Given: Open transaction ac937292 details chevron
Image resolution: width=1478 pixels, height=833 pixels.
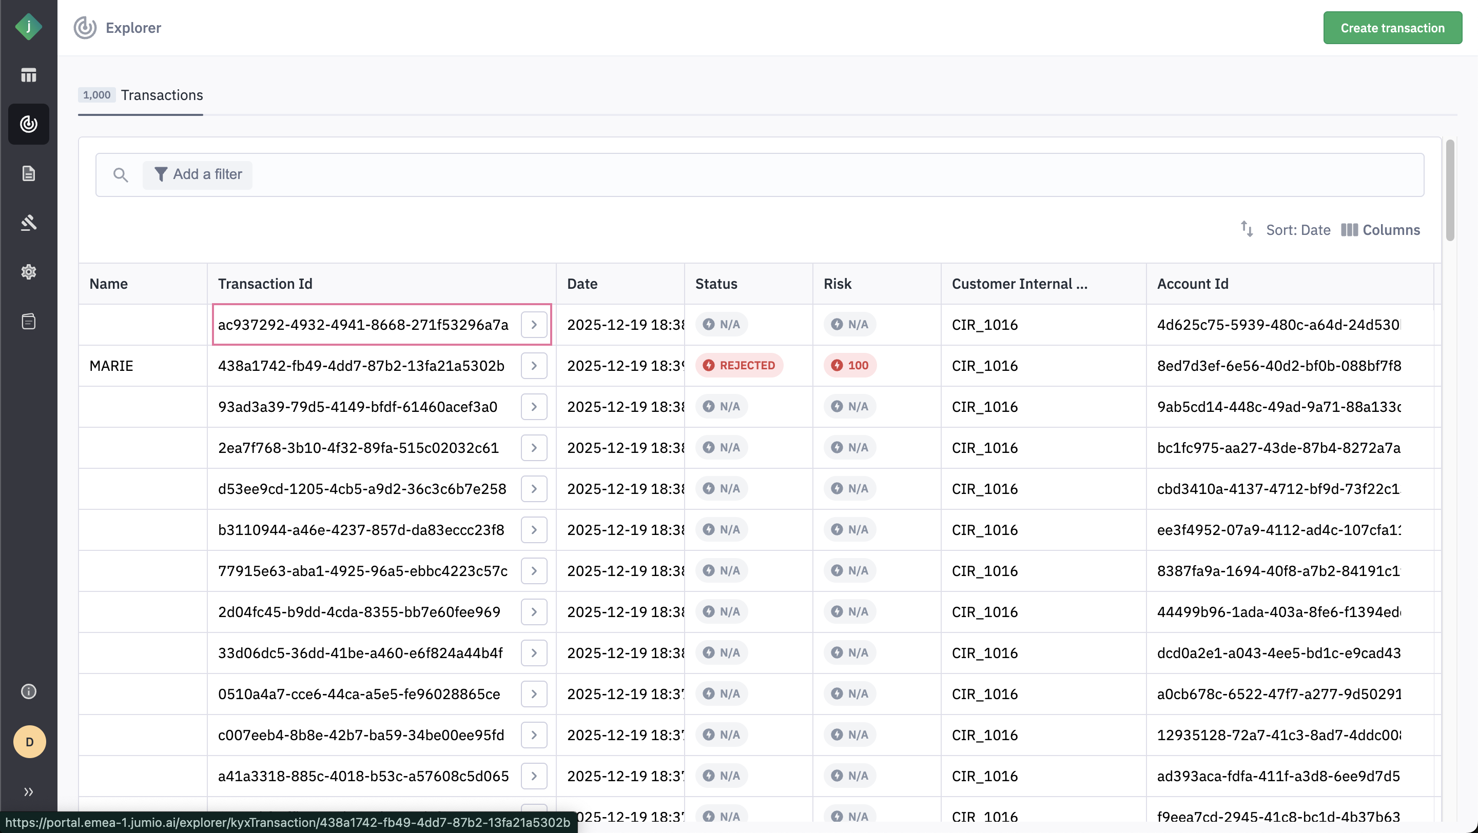Looking at the screenshot, I should click(534, 325).
